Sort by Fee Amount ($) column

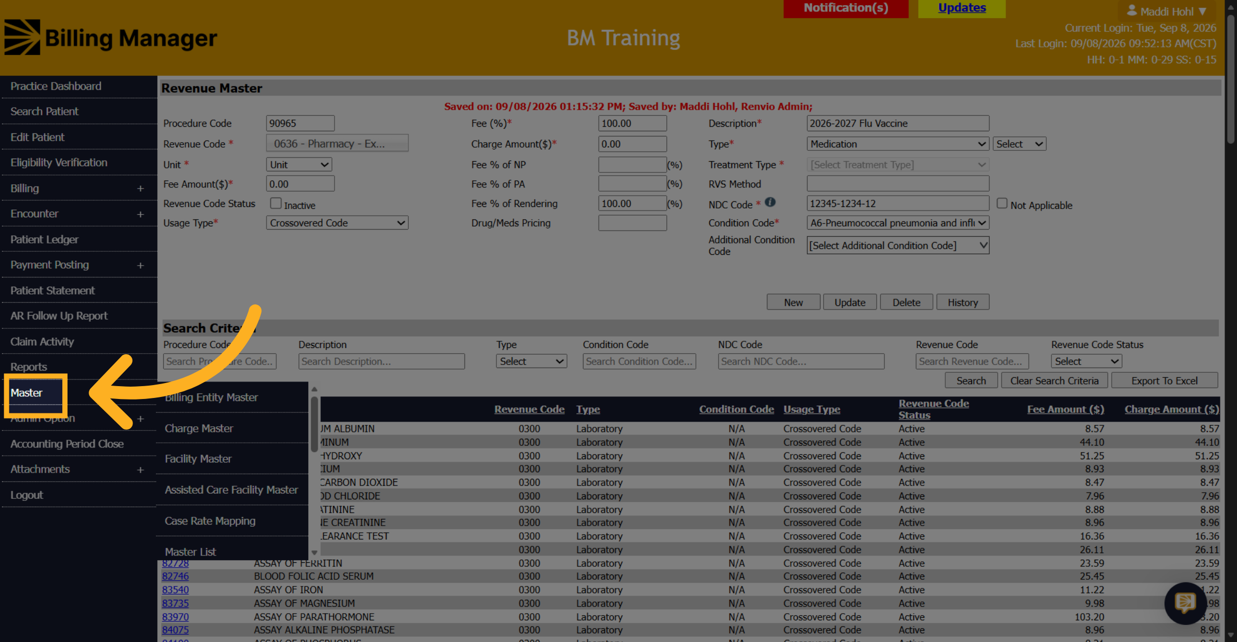[1065, 410]
